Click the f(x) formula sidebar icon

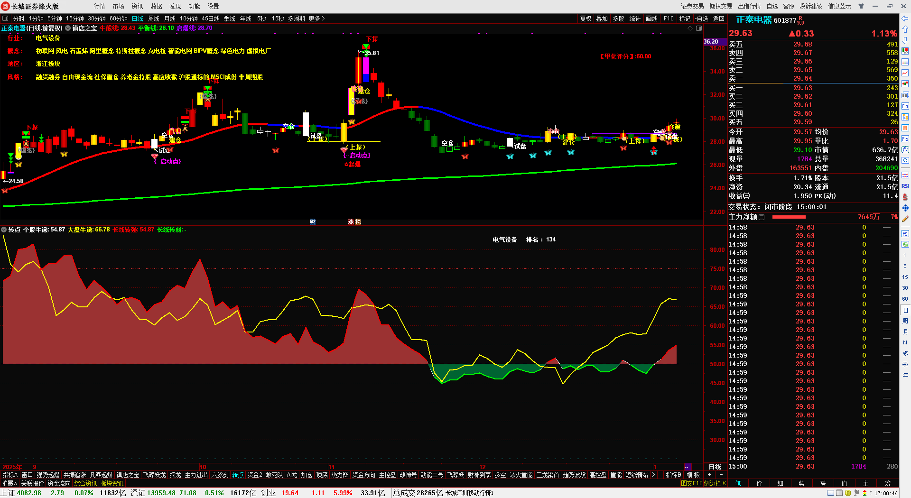[905, 150]
